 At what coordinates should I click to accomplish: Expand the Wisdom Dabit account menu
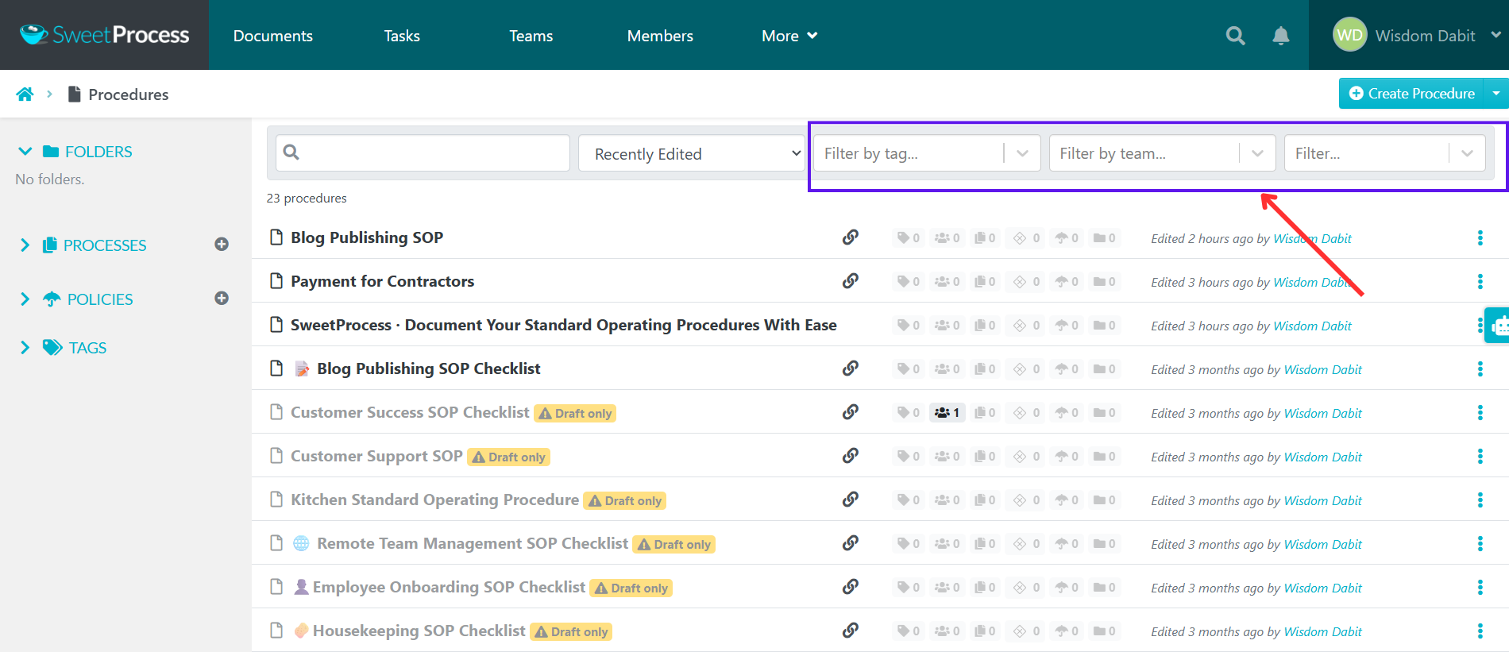1495,35
